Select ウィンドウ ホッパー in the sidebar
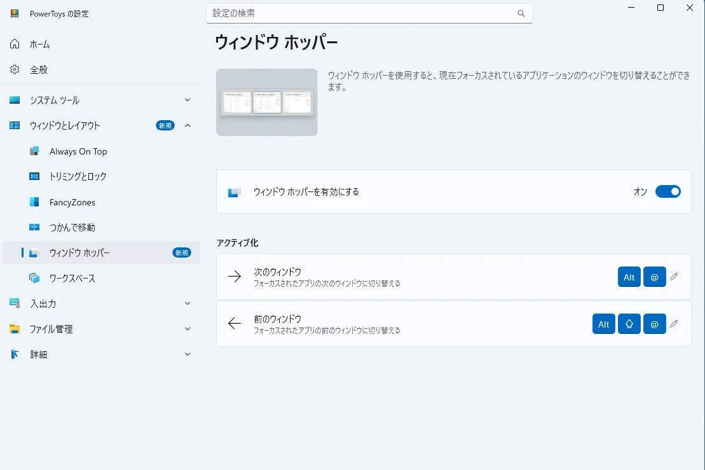 [x=101, y=252]
